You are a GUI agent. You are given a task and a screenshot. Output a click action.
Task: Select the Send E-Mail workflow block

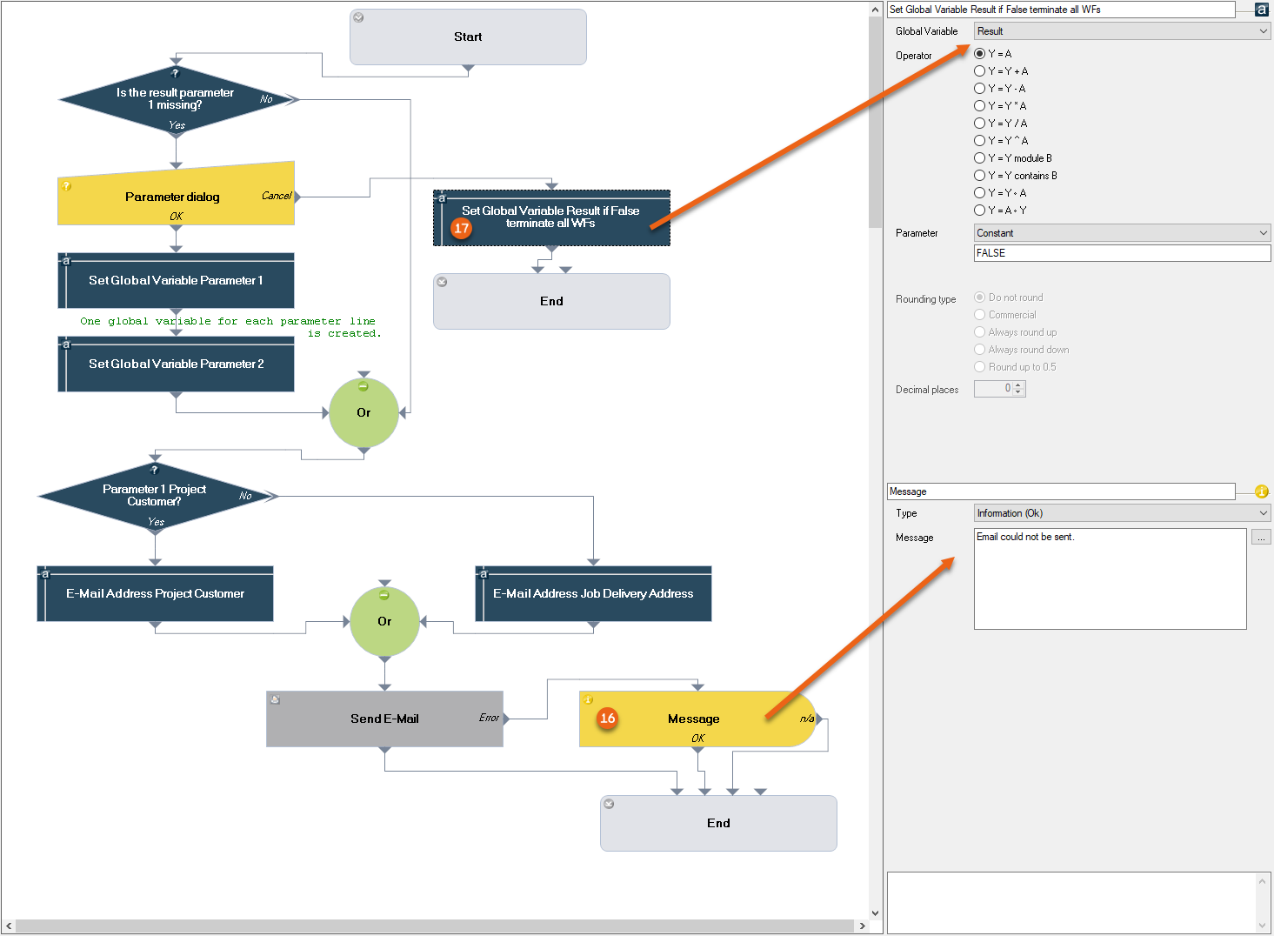384,719
